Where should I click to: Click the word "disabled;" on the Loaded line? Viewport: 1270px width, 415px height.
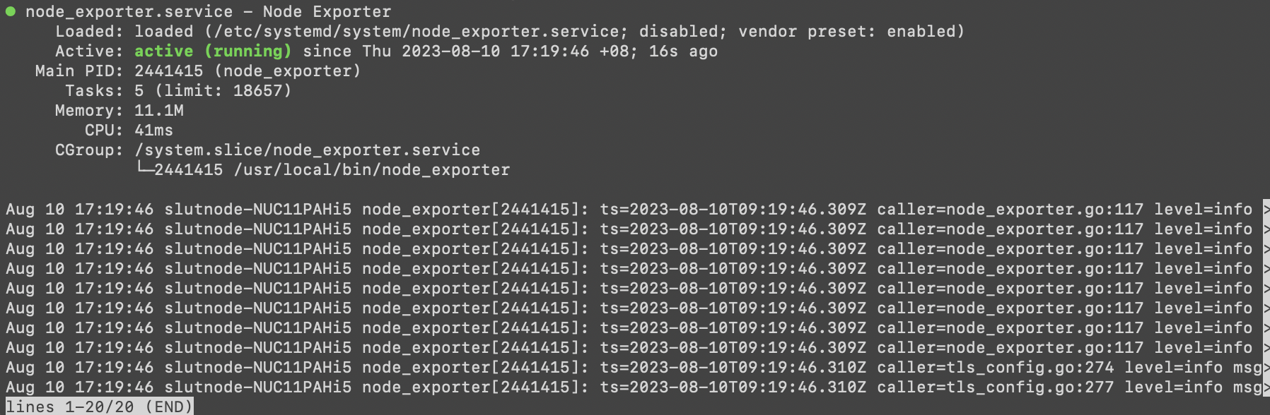pos(682,31)
